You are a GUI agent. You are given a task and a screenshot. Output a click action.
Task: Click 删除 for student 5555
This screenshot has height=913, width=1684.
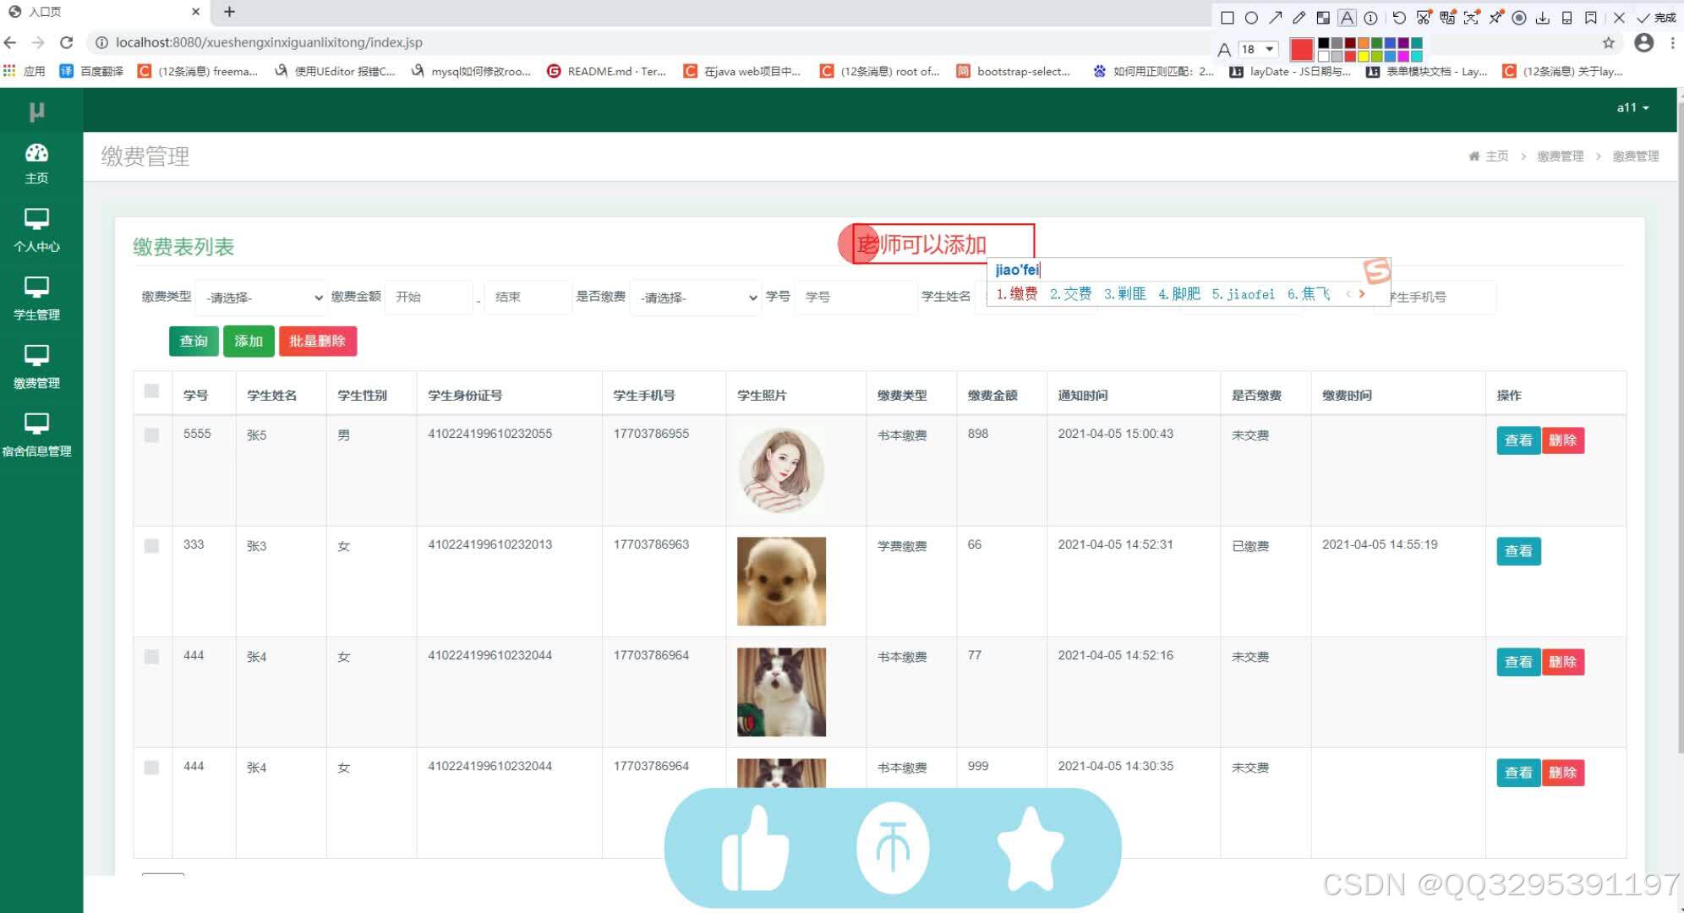(1562, 440)
